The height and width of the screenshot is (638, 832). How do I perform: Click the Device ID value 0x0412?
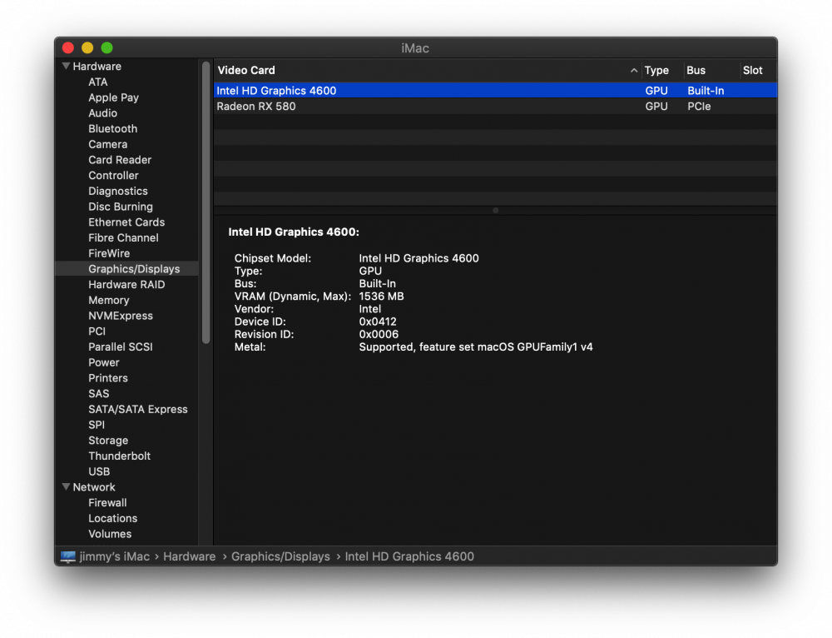[x=378, y=321]
